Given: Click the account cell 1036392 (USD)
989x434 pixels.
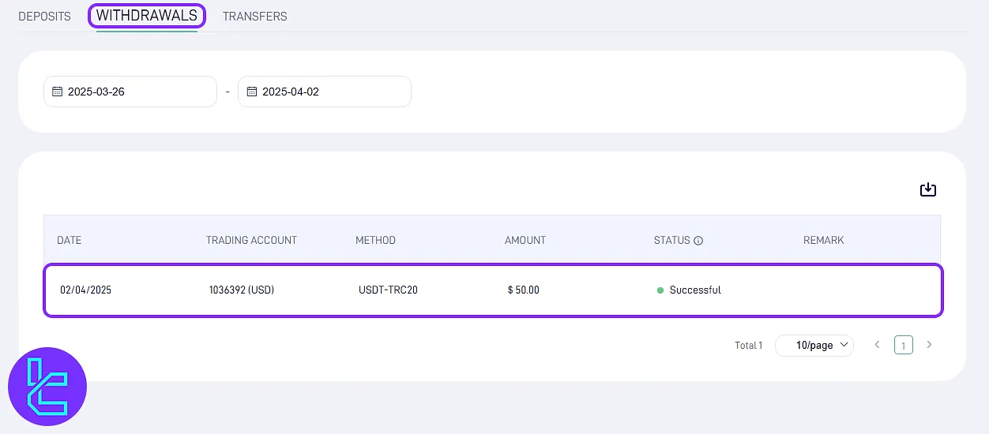Looking at the screenshot, I should pos(242,290).
